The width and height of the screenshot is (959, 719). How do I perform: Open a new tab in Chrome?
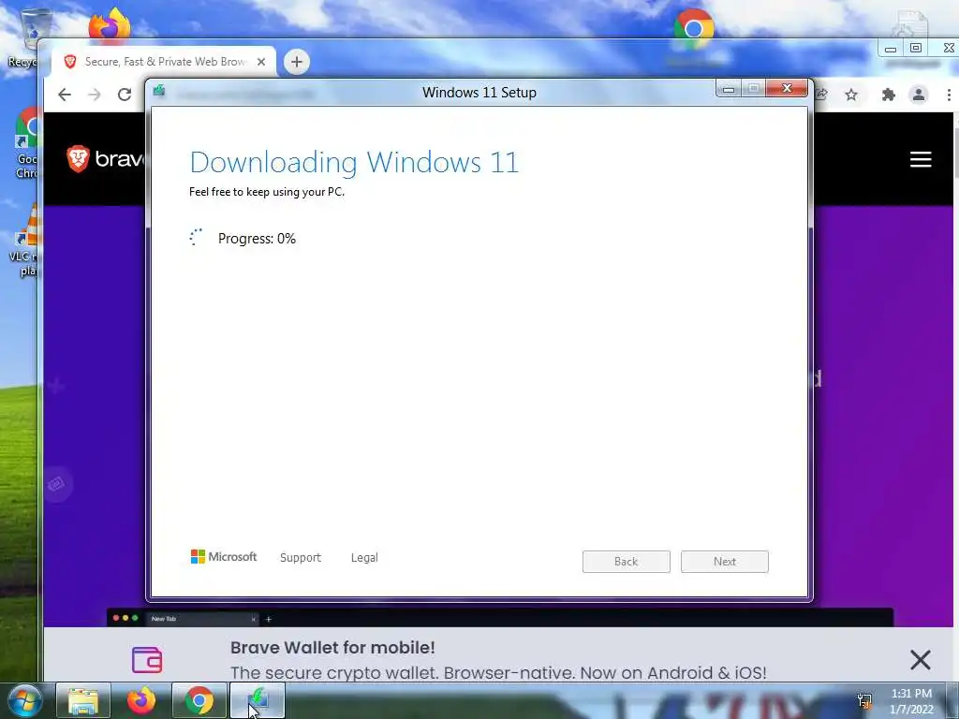click(297, 62)
